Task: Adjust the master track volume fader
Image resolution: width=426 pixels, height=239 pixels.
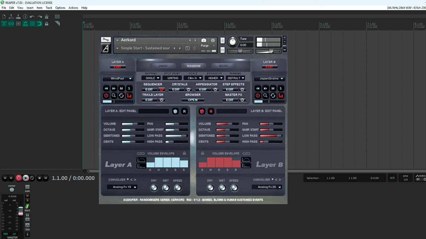Action: 21,211
